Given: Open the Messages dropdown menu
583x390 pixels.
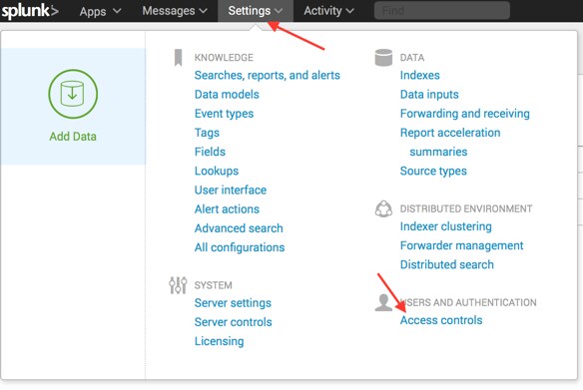Looking at the screenshot, I should (x=175, y=11).
